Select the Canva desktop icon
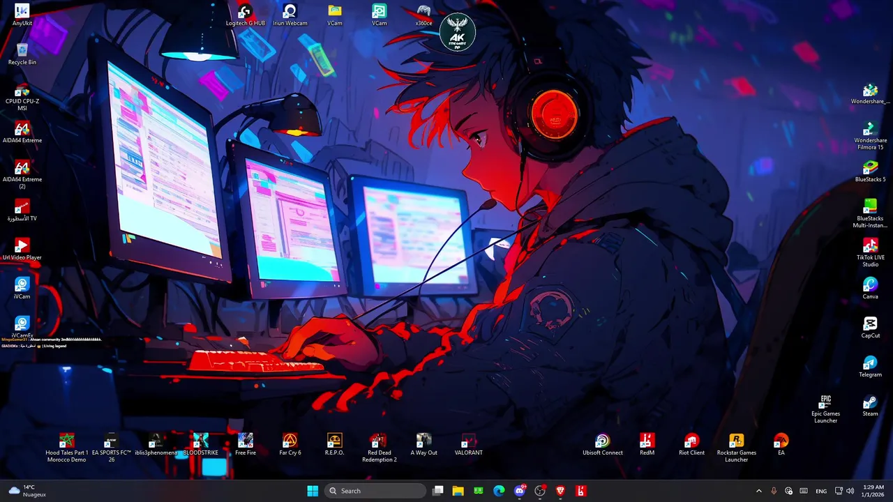The image size is (893, 502). click(871, 288)
